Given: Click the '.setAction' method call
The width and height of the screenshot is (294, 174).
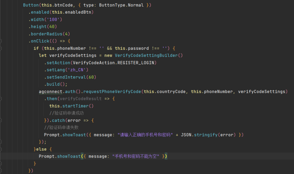Looking at the screenshot, I should [x=57, y=63].
